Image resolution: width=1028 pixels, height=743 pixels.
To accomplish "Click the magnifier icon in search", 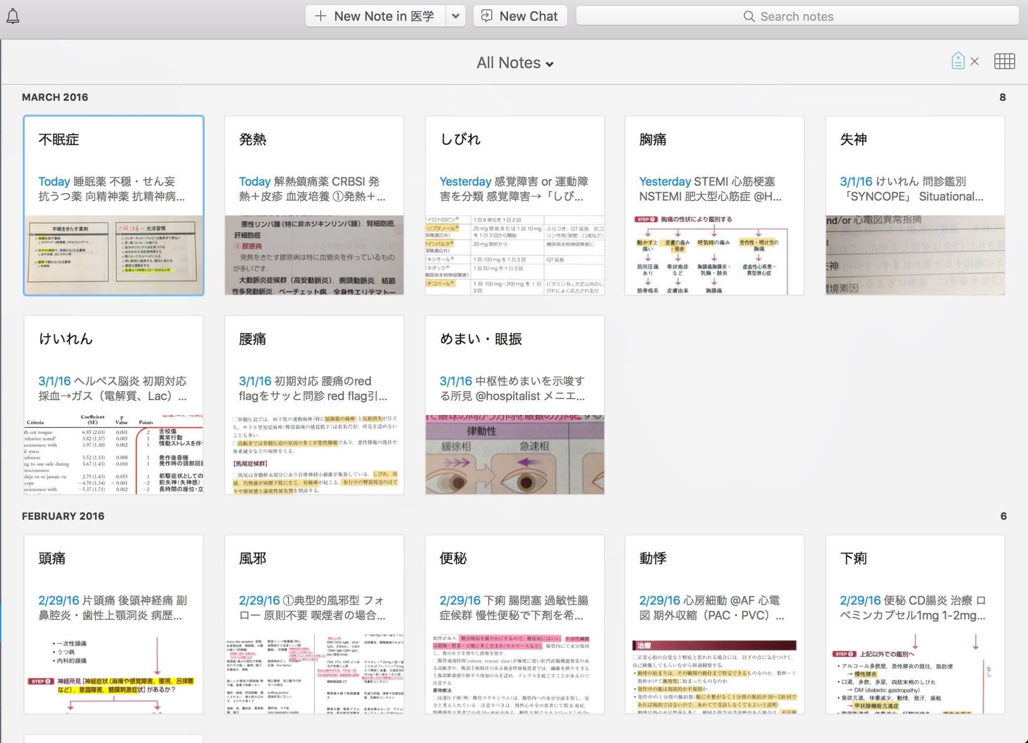I will pyautogui.click(x=749, y=16).
